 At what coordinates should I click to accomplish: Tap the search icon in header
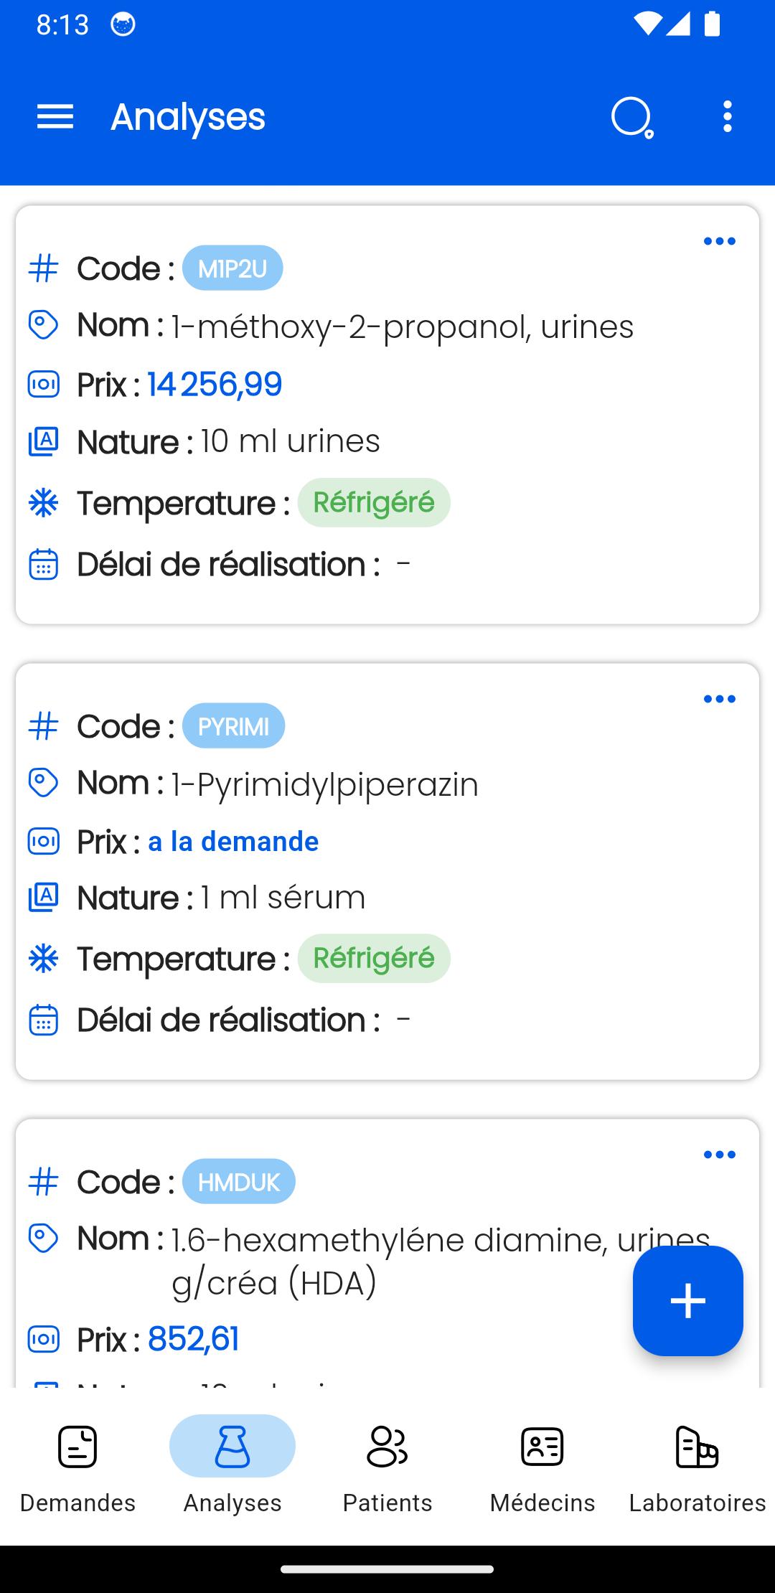[x=632, y=117]
